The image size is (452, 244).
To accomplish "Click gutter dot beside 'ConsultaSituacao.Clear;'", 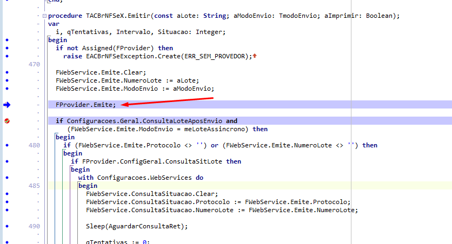I will [x=7, y=194].
